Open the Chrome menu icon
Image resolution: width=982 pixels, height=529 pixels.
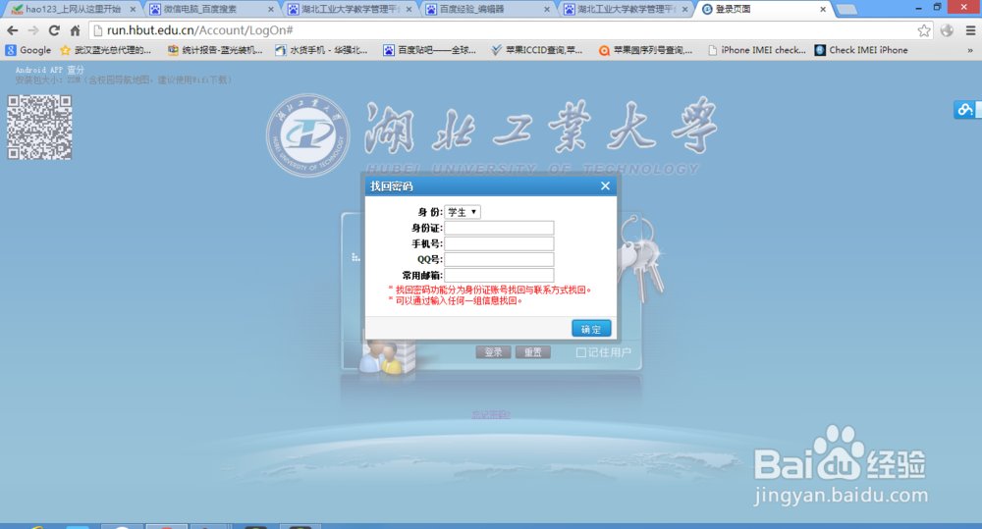coord(970,30)
